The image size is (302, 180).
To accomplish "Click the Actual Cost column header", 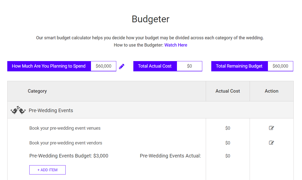I will click(x=228, y=91).
